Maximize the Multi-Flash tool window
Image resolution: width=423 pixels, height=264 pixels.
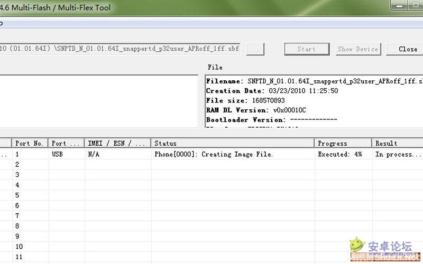pyautogui.click(x=416, y=5)
